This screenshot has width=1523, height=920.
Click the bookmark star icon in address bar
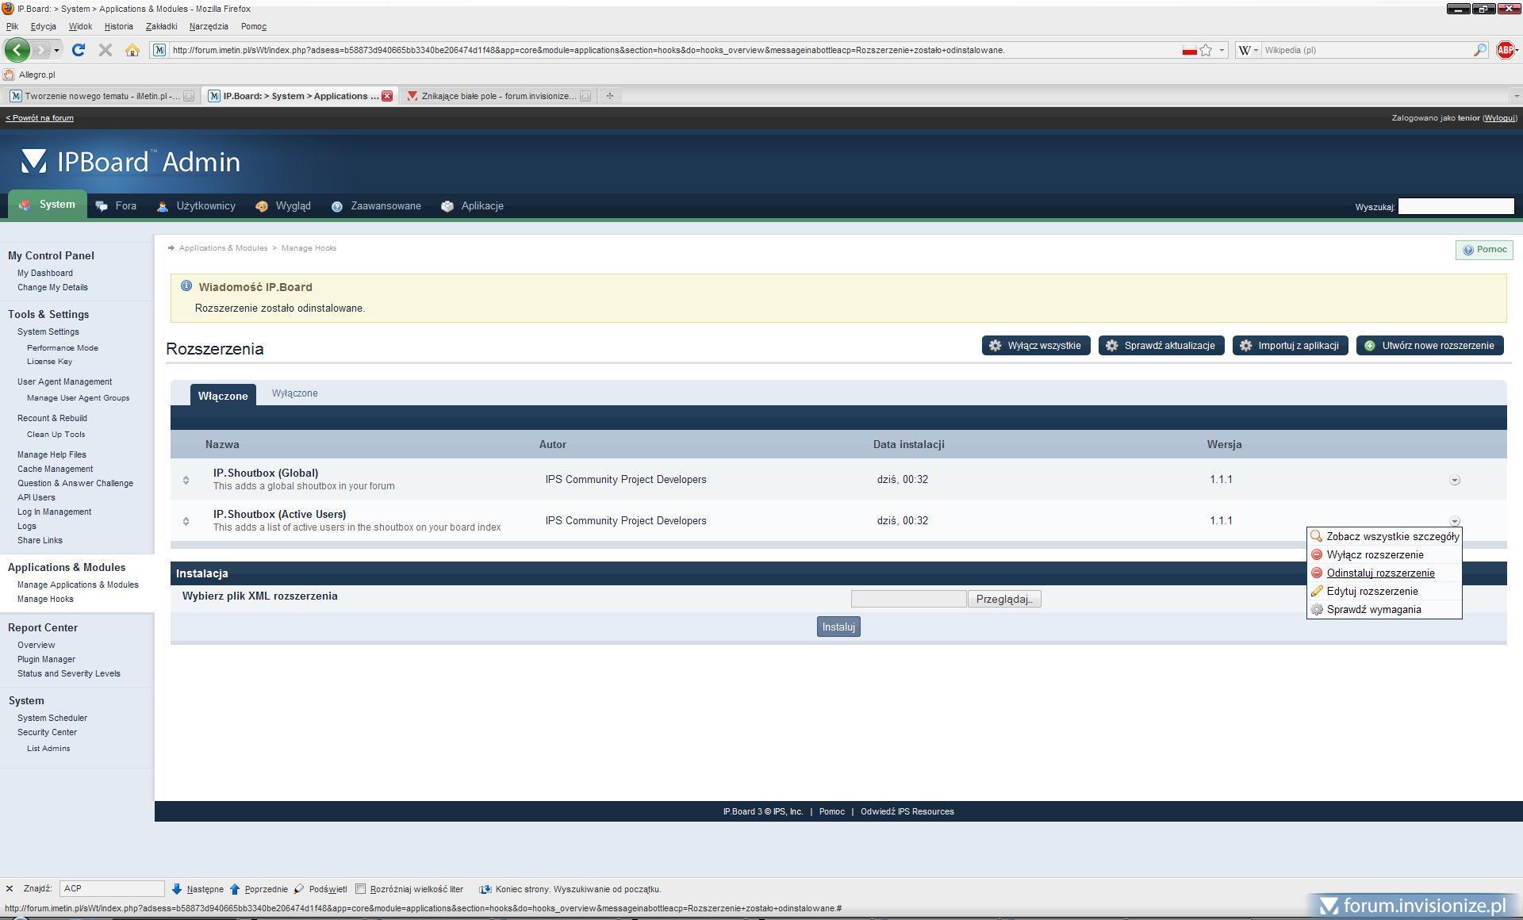click(x=1206, y=50)
